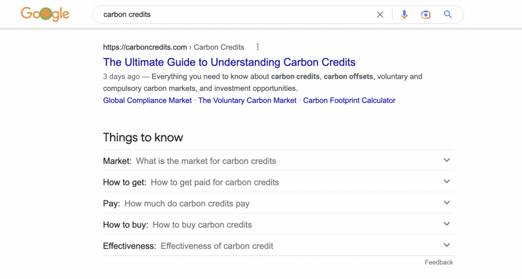Click 'What is the market for carbon credits'
Screen dimensions: 522x279
[x=206, y=161]
